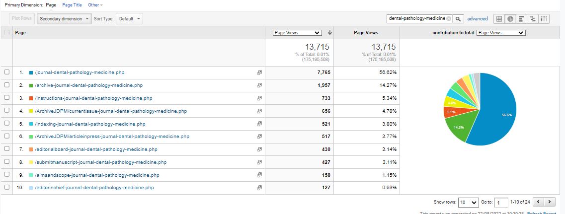Check row 8 submitmanuscript-journal checkbox
565x214 pixels.
(x=6, y=162)
